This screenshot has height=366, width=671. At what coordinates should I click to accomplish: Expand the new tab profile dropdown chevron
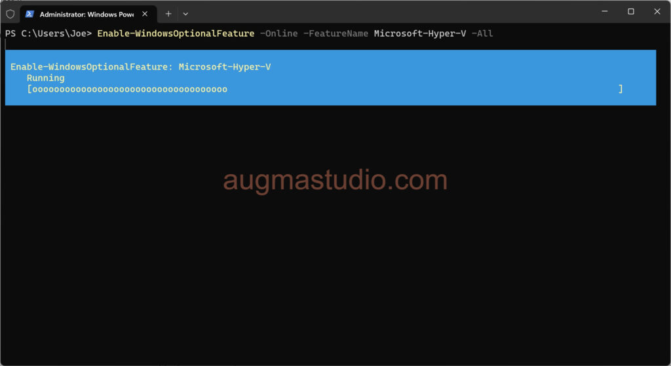(x=185, y=13)
